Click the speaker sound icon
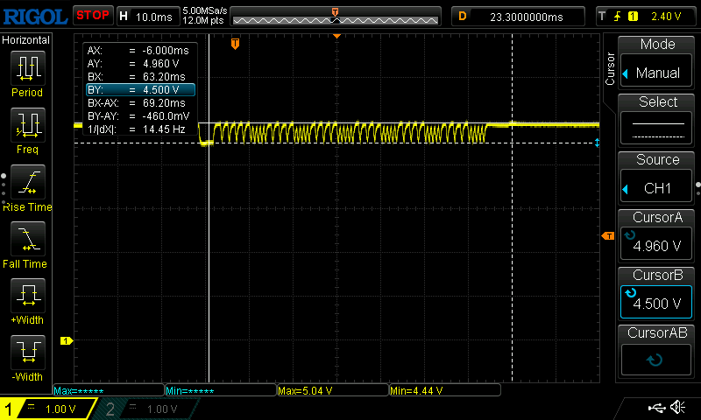This screenshot has width=701, height=420. [678, 407]
